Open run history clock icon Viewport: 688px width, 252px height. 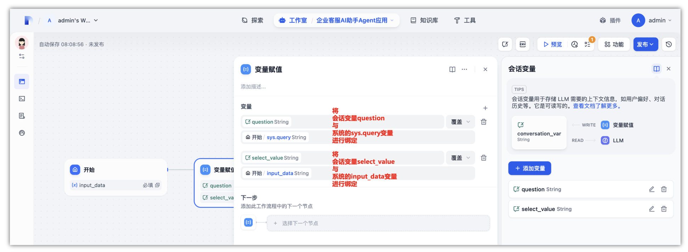tap(575, 44)
